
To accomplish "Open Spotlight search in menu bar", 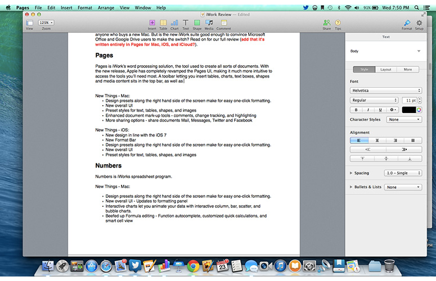I will [416, 7].
